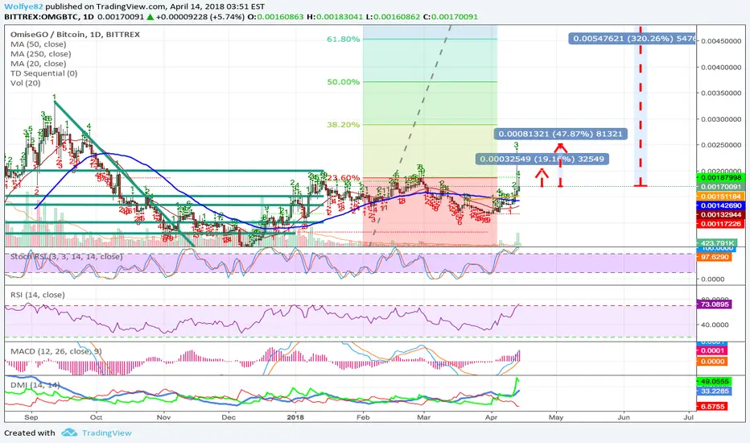Click the 0.00300000 price axis label

point(721,118)
